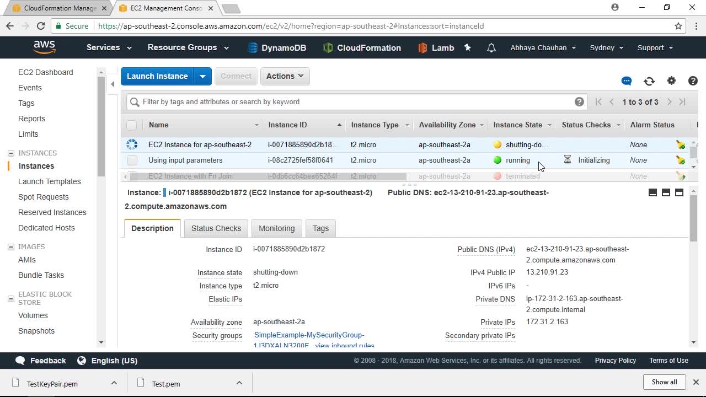706x397 pixels.
Task: Split the details pane using middle layout icon
Action: [x=666, y=192]
